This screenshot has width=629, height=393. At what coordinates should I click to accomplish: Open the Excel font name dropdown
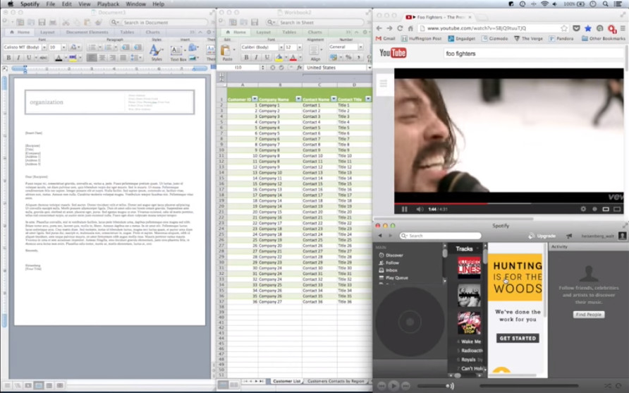281,47
